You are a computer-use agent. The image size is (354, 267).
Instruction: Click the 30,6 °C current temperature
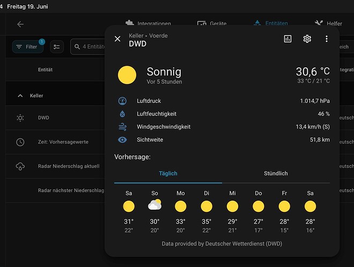point(313,72)
